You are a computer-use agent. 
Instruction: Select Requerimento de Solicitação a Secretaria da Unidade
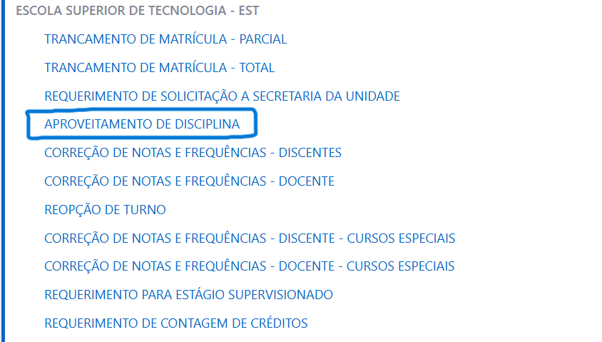coord(222,96)
